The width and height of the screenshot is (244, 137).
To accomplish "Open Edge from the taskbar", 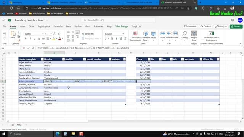I will pos(58,134).
